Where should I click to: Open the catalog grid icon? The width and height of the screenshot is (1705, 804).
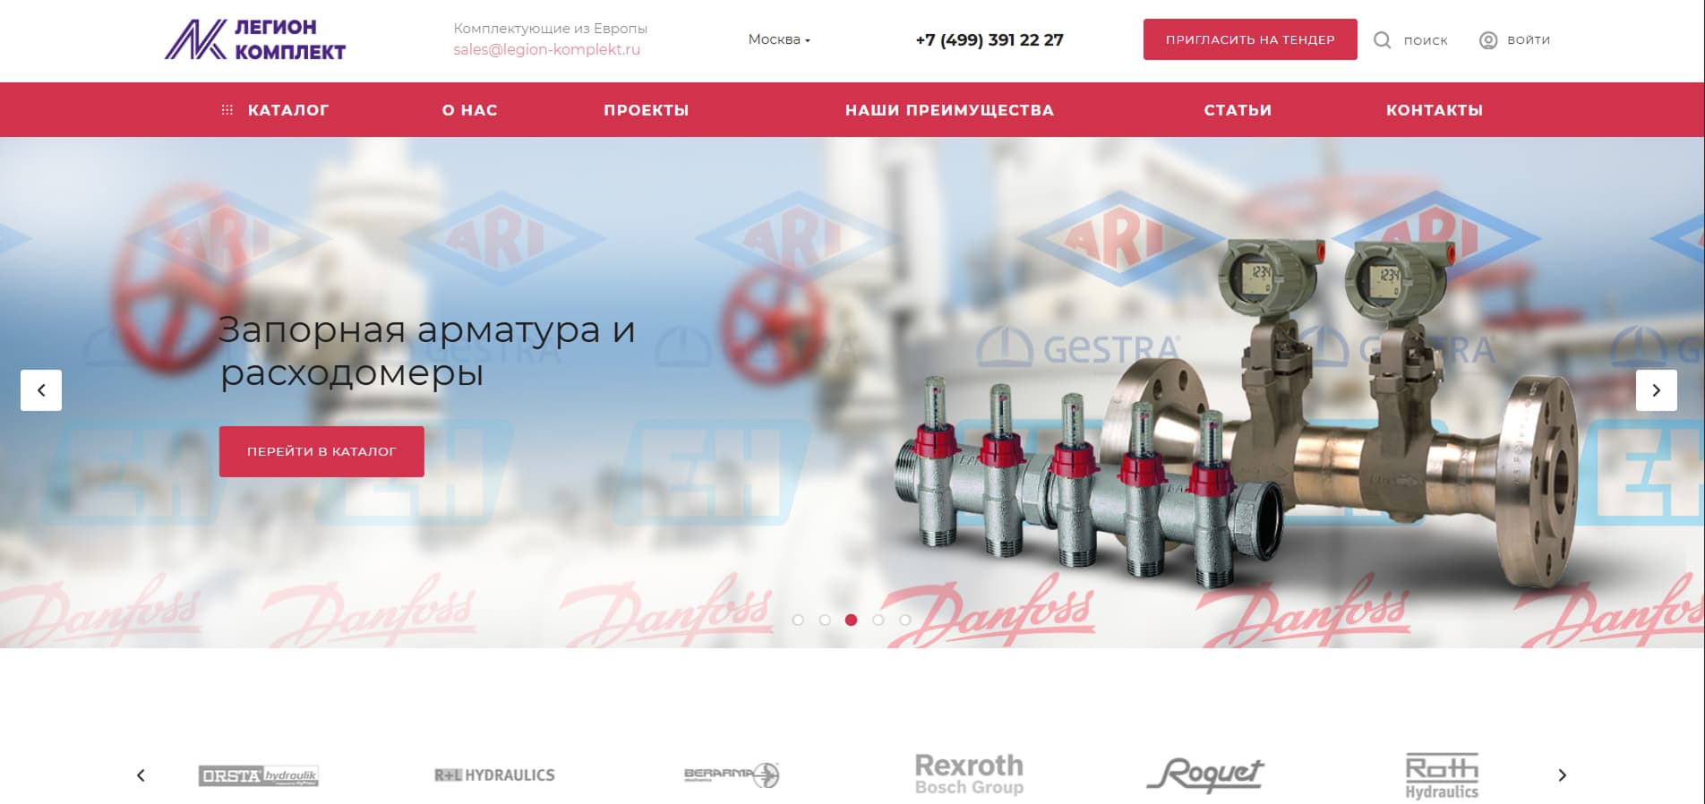coord(227,110)
